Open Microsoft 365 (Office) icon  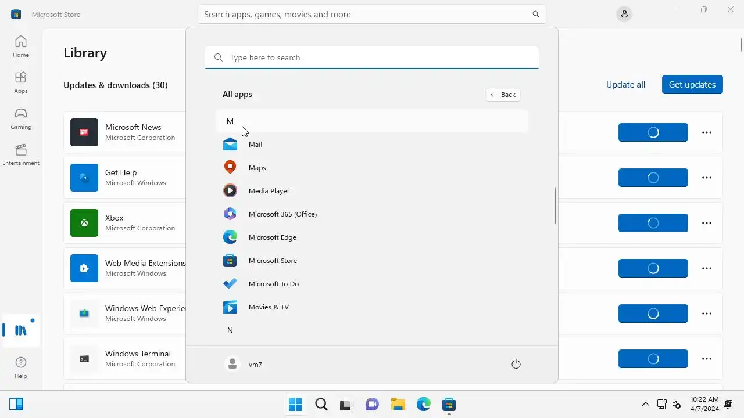(230, 214)
